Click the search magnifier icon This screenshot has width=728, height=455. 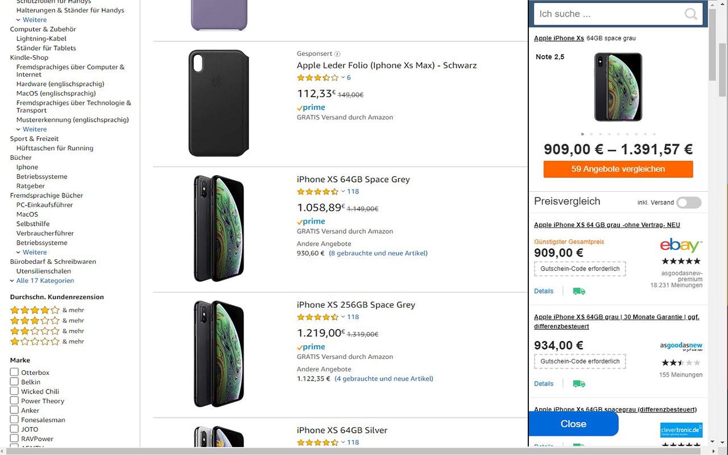pos(690,14)
